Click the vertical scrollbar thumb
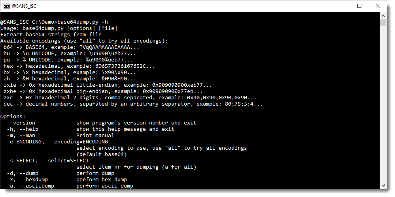This screenshot has height=197, width=395. [383, 22]
